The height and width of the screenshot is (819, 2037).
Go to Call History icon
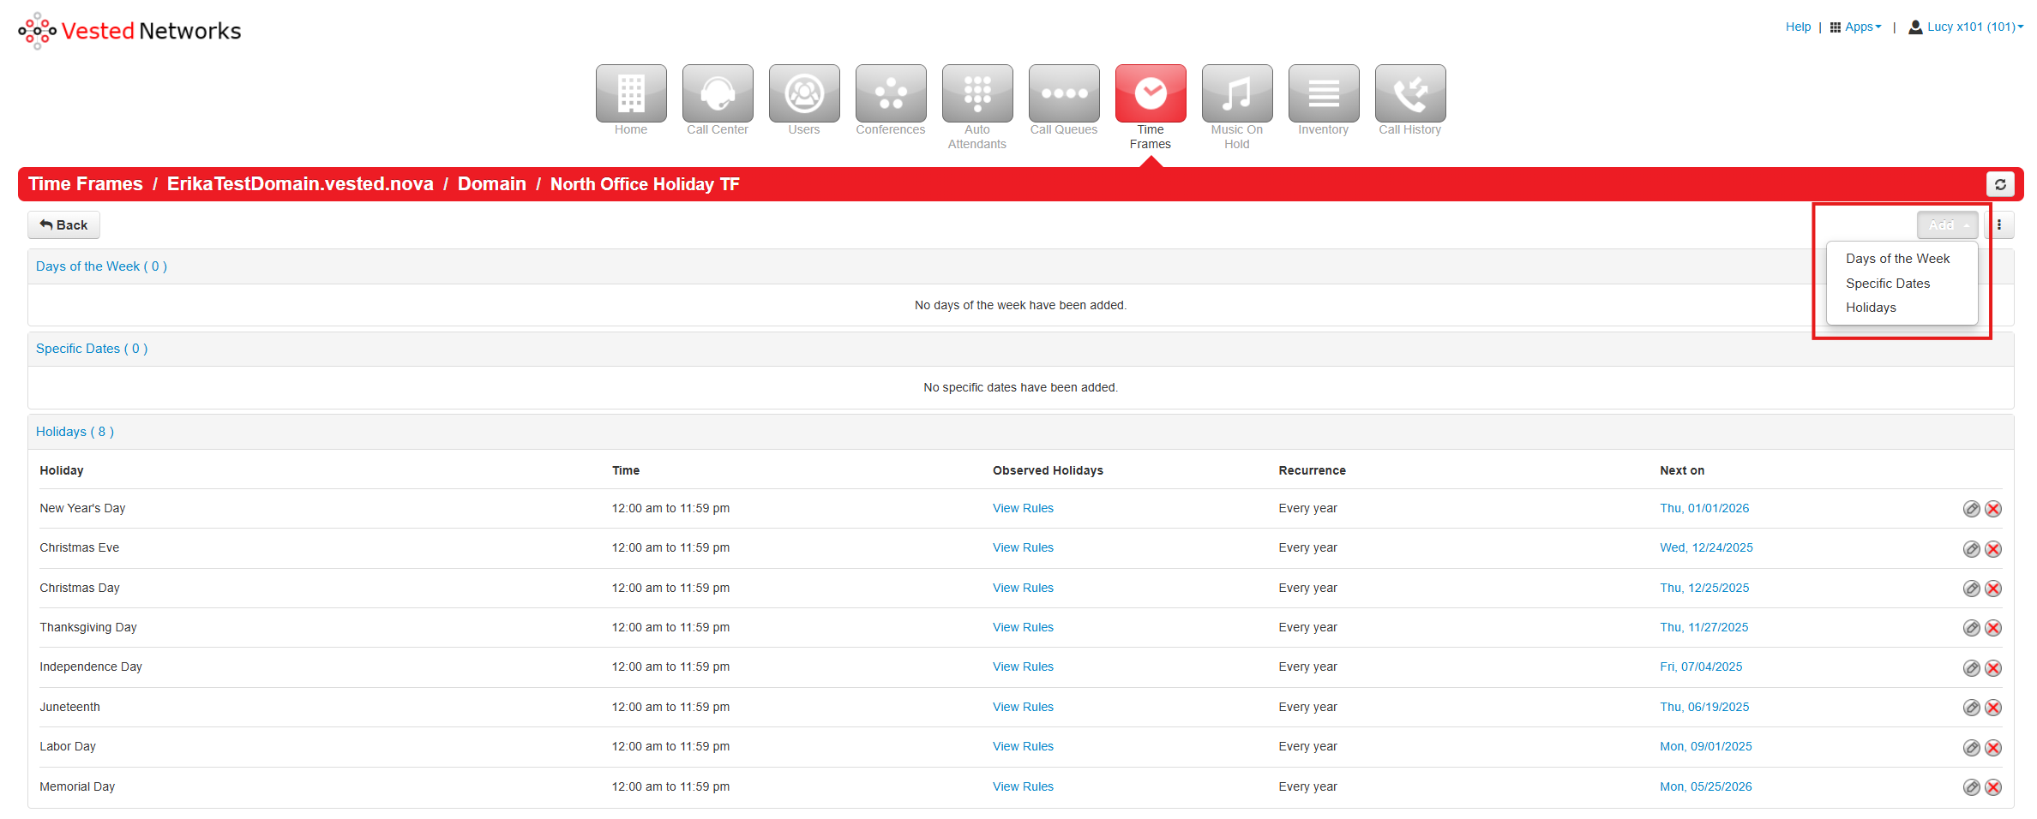1409,94
